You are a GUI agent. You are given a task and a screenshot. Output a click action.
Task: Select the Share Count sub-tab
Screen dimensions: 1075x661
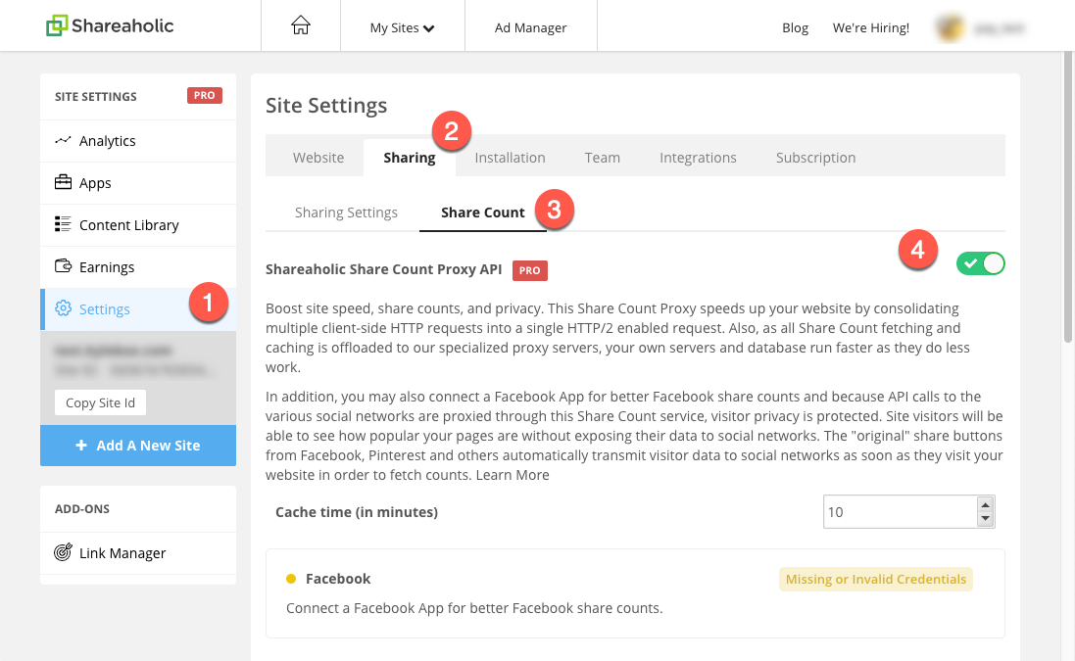coord(483,212)
